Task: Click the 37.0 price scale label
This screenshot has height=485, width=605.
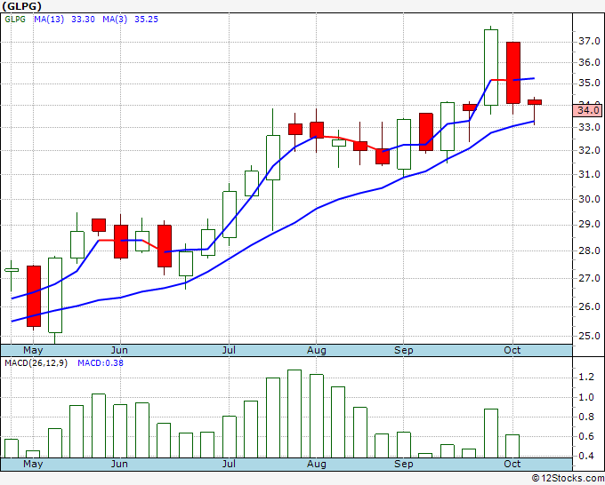Action: pos(589,41)
